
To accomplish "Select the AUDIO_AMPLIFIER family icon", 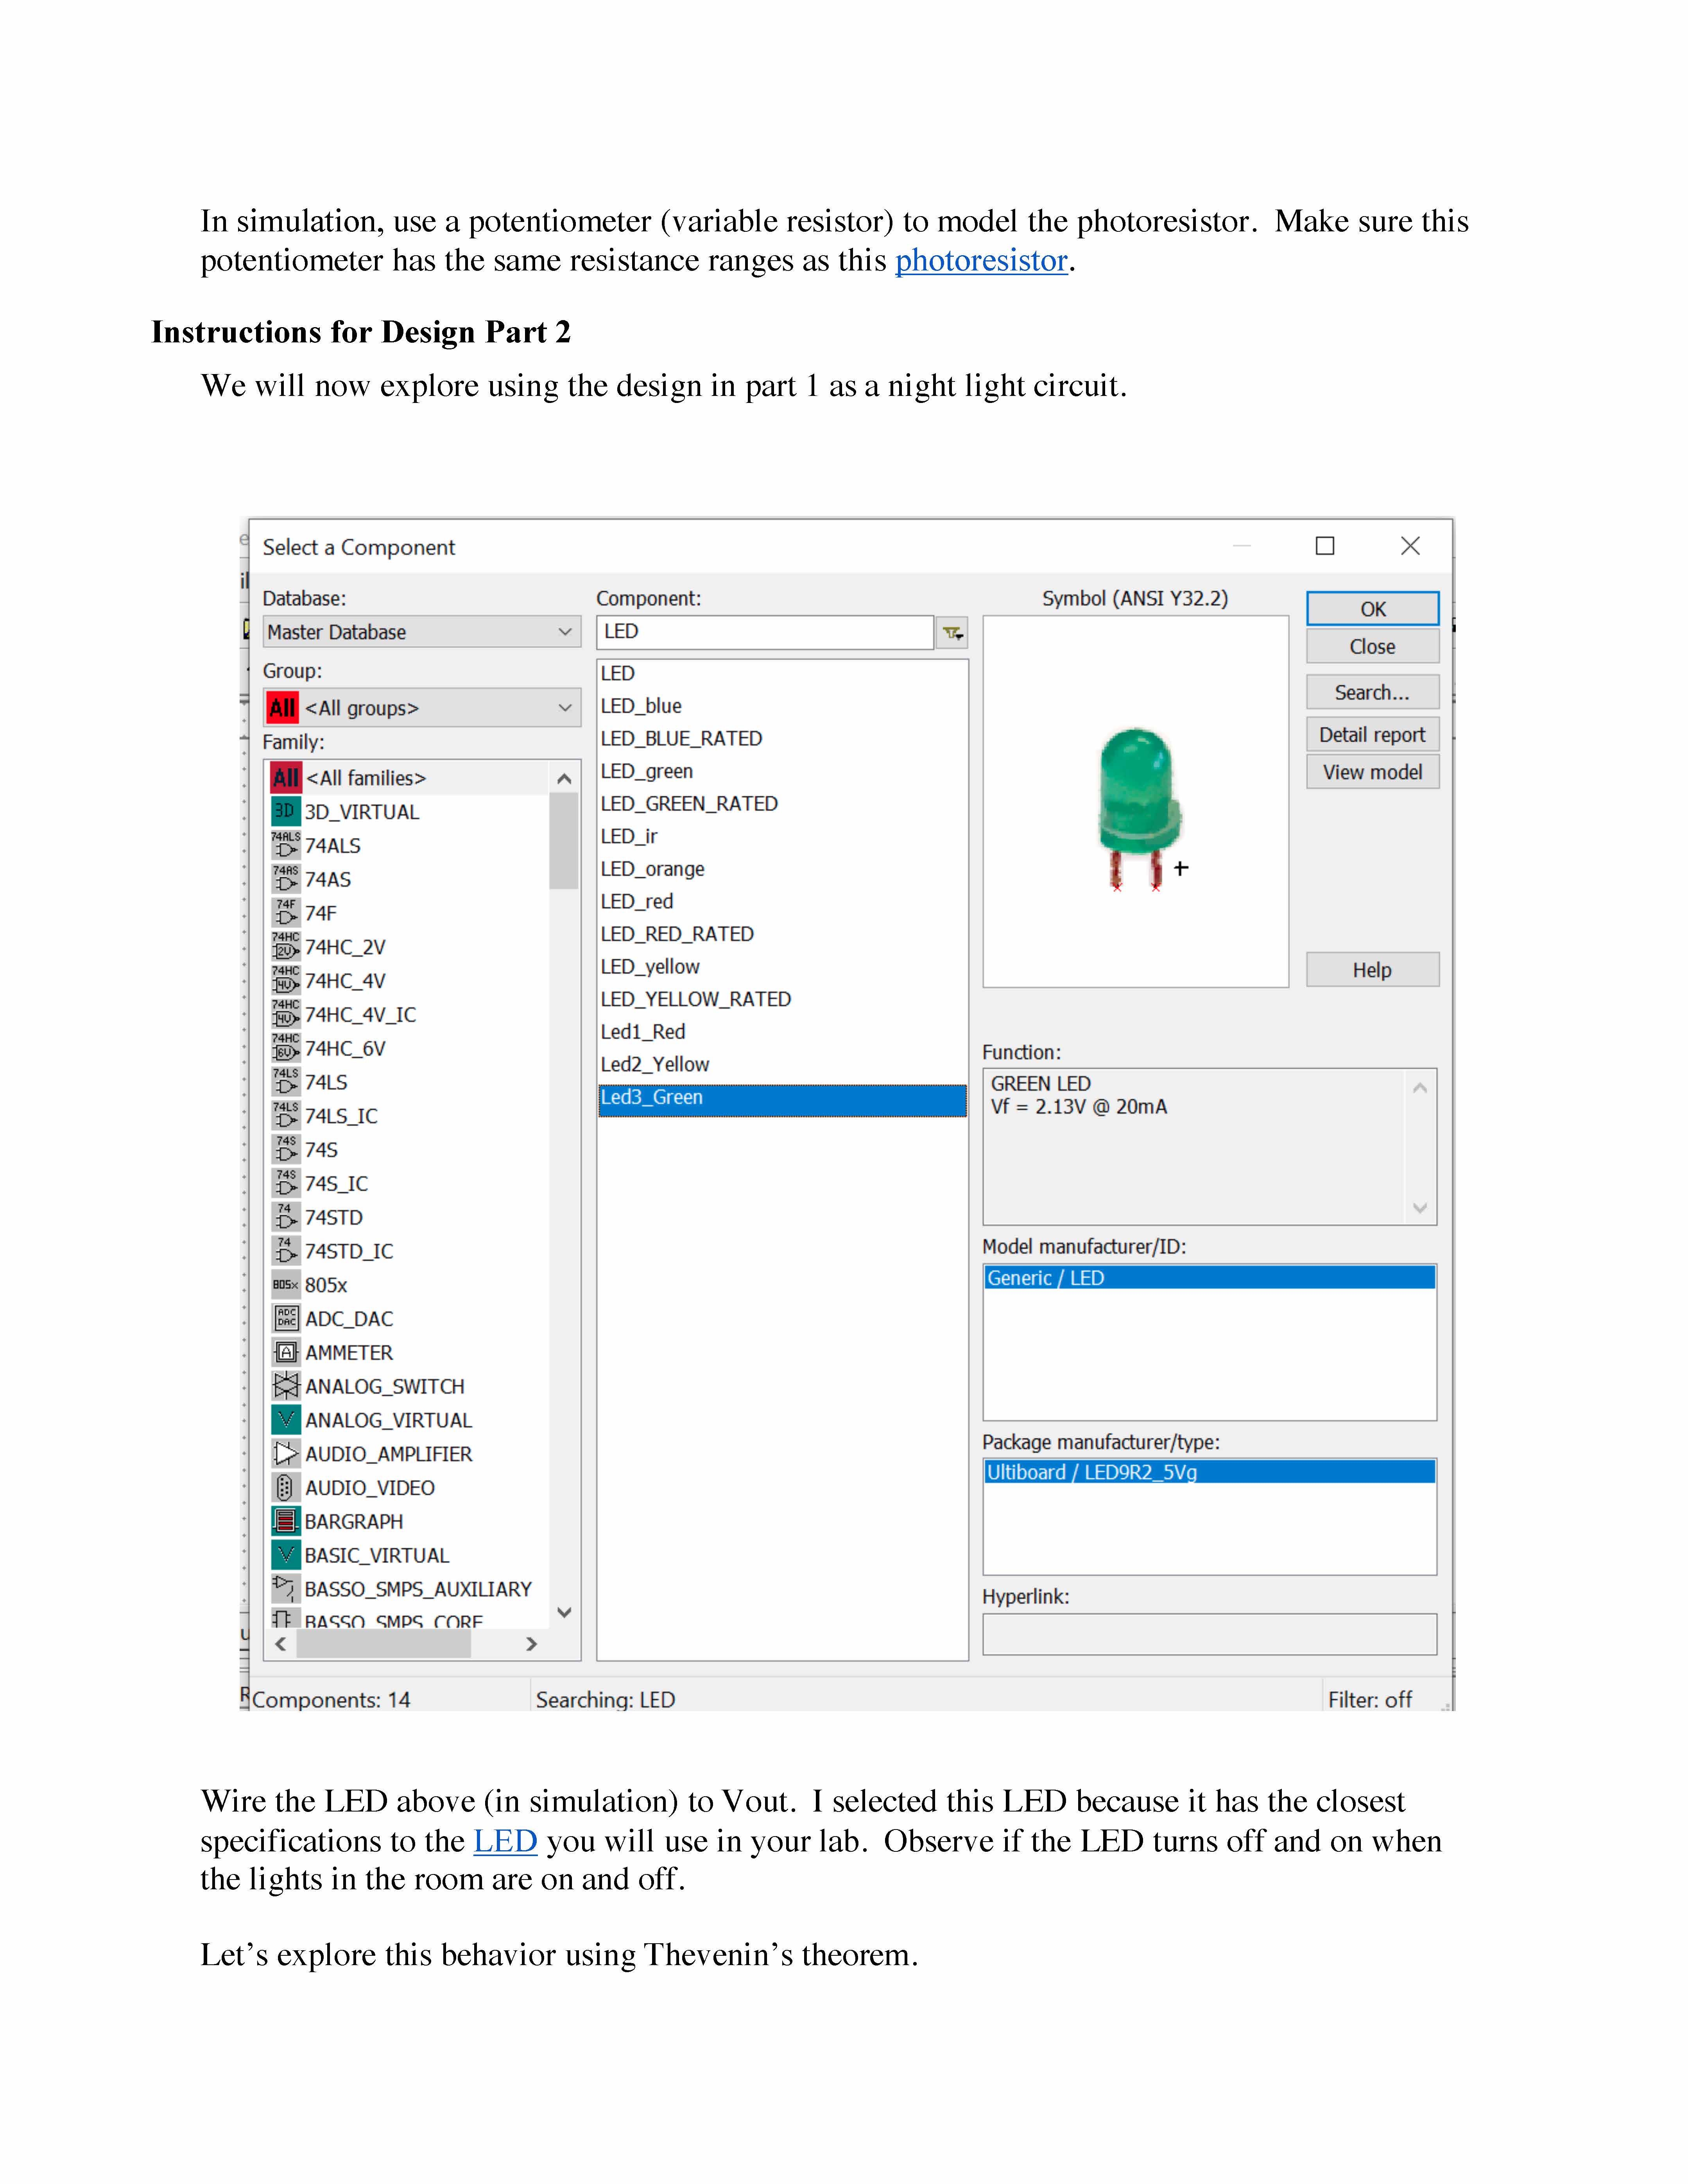I will (x=286, y=1453).
